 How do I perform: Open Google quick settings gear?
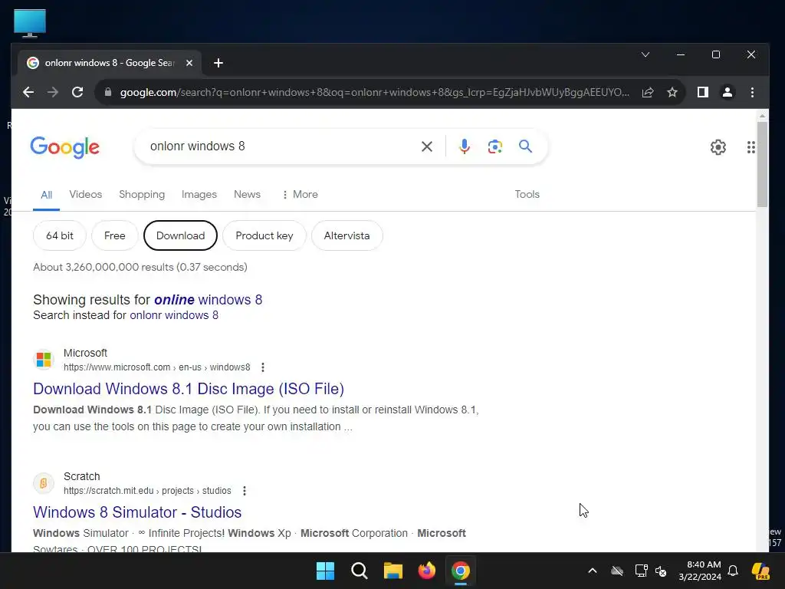point(718,147)
